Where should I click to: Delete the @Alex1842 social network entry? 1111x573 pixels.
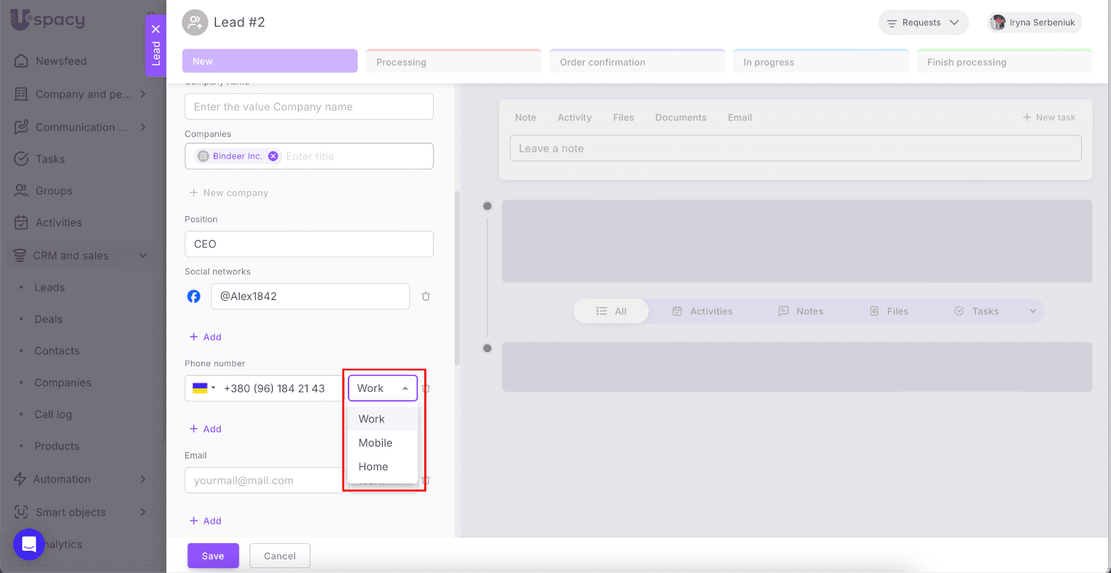pyautogui.click(x=426, y=297)
